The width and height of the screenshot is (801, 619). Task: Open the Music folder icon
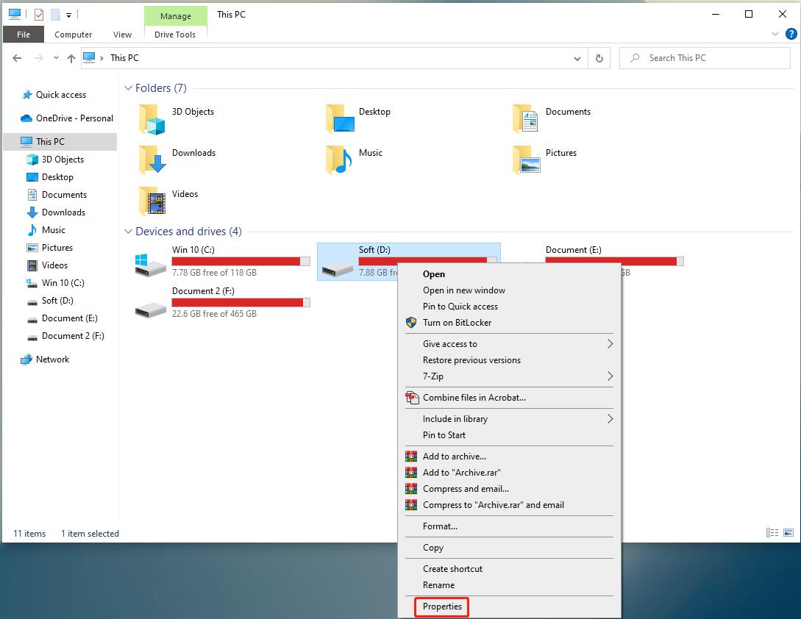click(x=339, y=159)
